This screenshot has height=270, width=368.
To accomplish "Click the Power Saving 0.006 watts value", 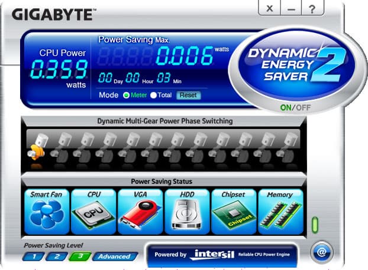I will pyautogui.click(x=185, y=55).
